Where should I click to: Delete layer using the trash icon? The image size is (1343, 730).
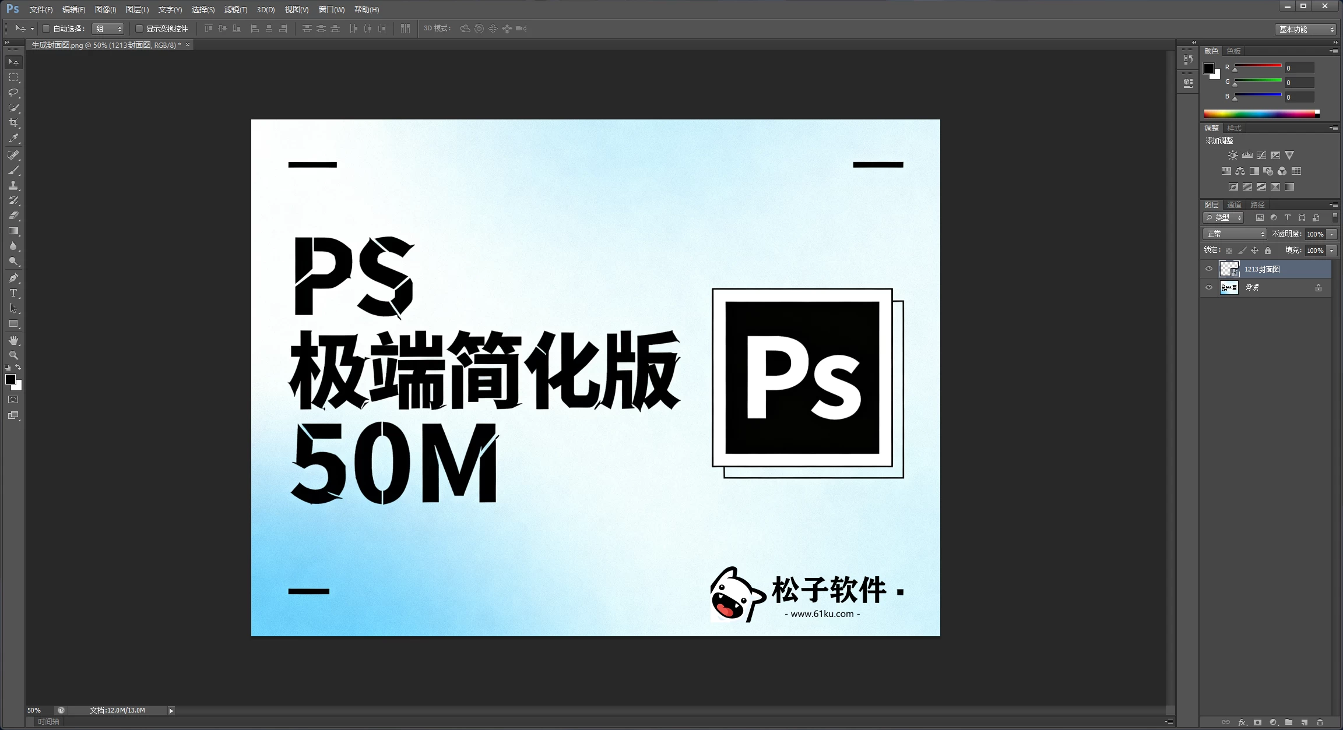point(1320,722)
